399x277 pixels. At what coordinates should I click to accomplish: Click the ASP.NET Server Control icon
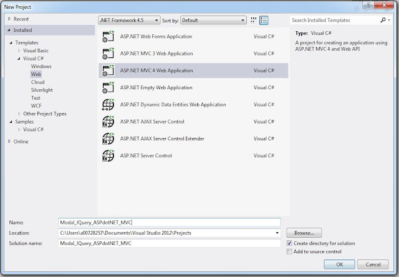108,155
